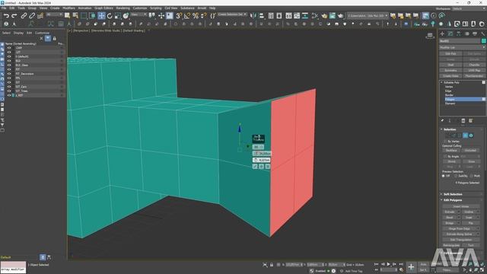The image size is (487, 274).
Task: Open the selection filter dropdown in toolbar
Action: click(53, 14)
